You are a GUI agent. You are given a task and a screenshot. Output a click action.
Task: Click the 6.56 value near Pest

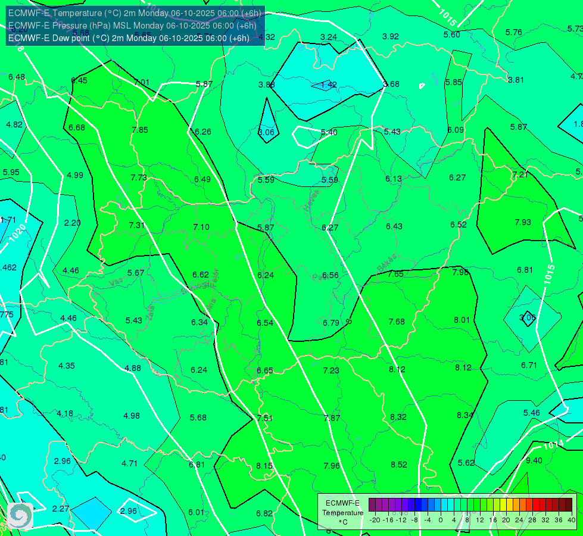330,275
